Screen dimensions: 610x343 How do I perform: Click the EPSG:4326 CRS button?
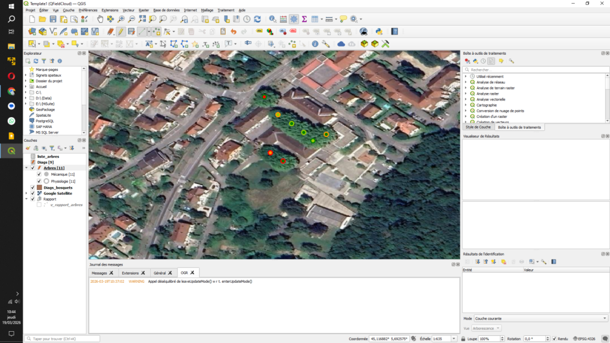coord(585,339)
